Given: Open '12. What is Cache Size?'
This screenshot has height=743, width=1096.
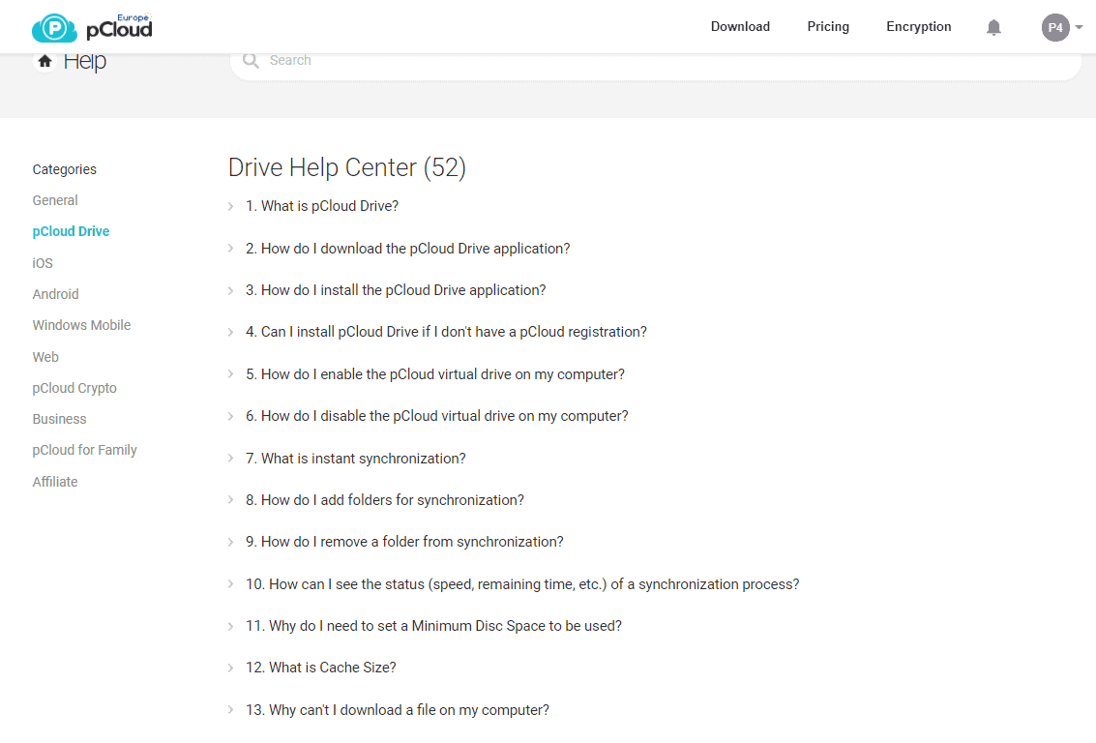Looking at the screenshot, I should click(x=321, y=668).
